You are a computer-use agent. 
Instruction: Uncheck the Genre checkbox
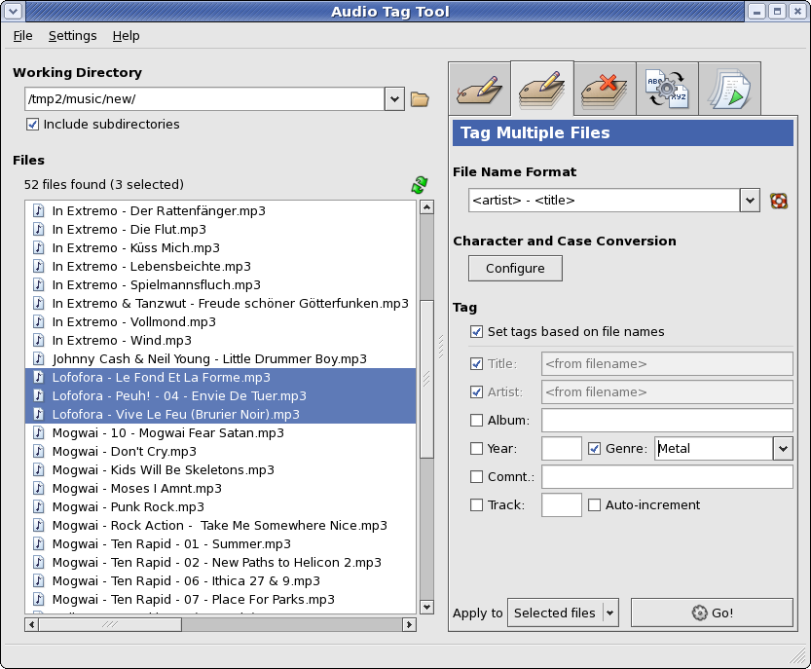[594, 449]
